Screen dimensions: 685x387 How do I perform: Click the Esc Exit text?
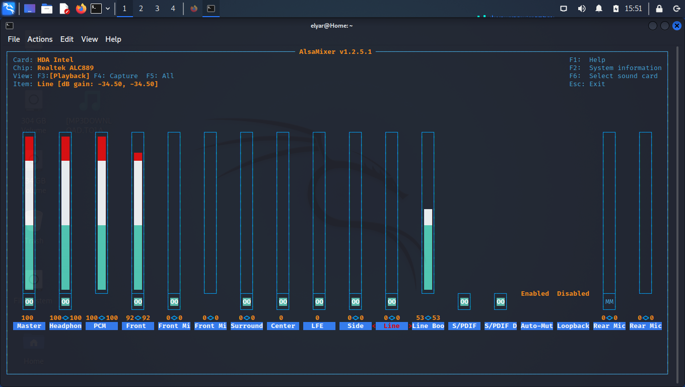(x=587, y=84)
